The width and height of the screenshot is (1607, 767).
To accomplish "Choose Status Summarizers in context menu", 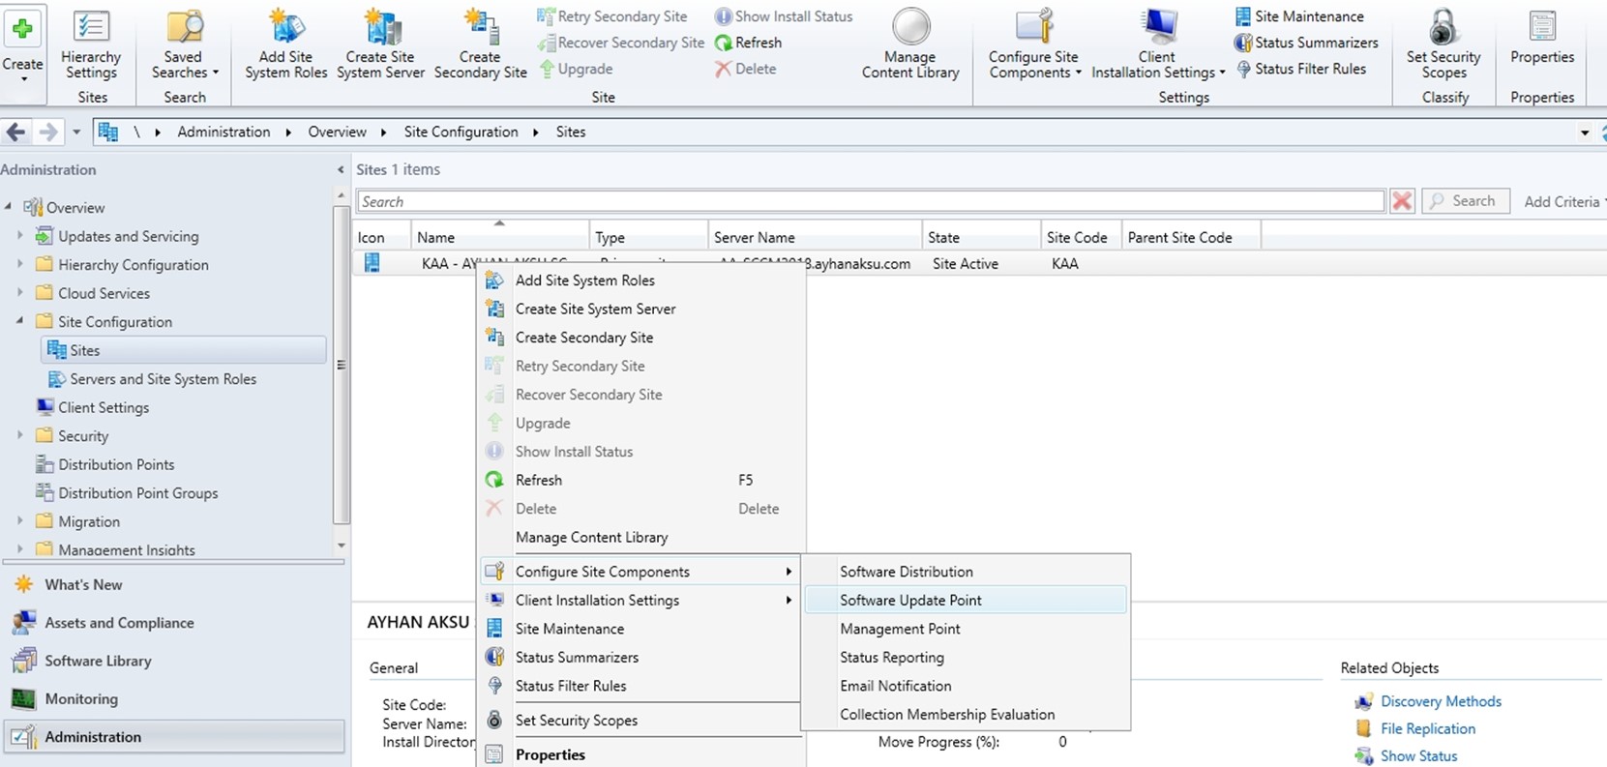I will click(640, 657).
